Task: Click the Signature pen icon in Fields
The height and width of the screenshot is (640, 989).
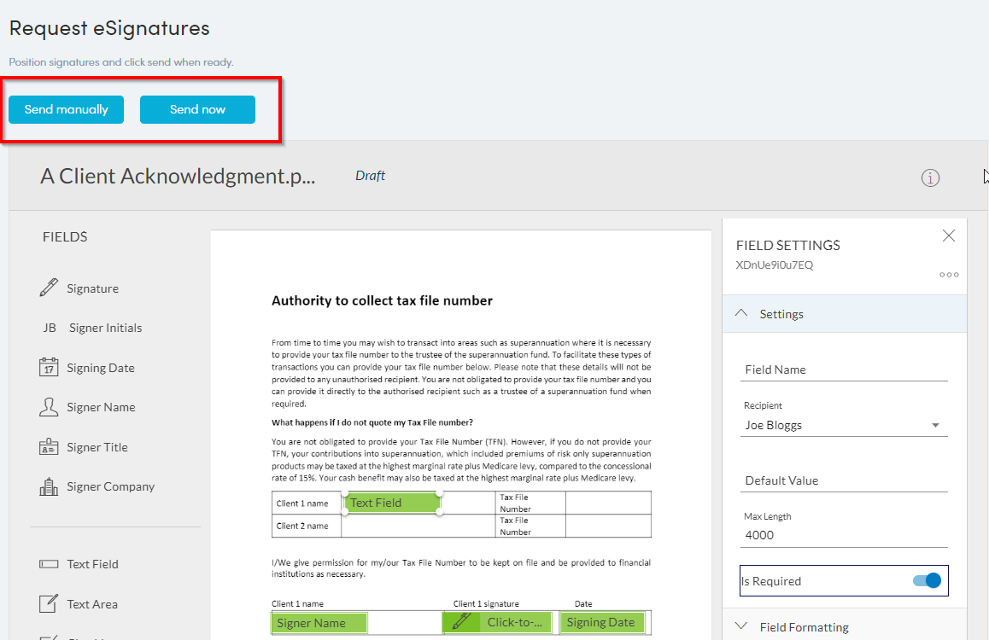Action: pyautogui.click(x=49, y=288)
